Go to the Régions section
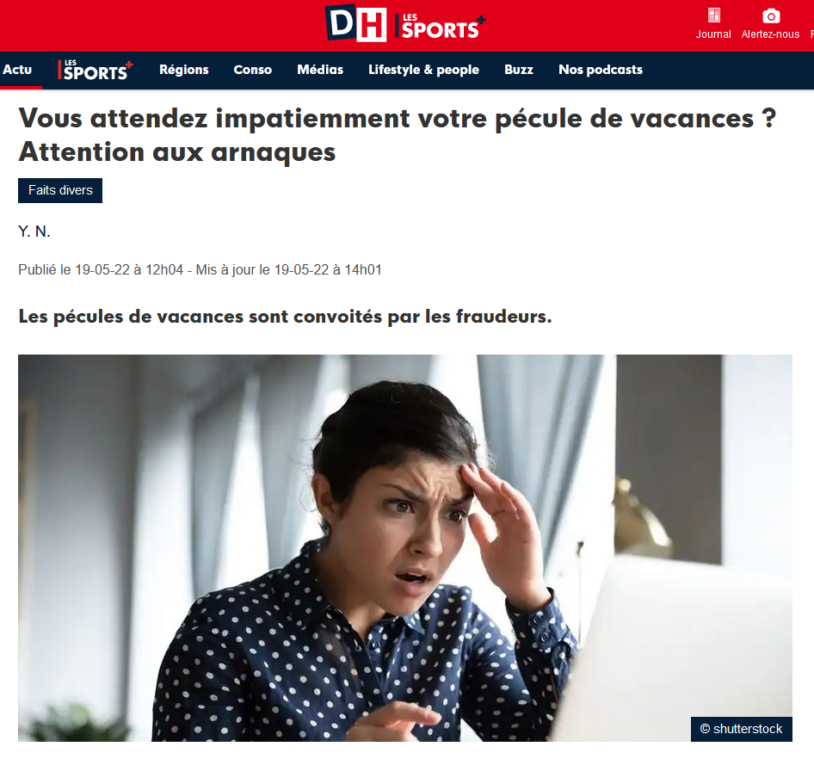Screen dimensions: 814x759 [x=184, y=70]
